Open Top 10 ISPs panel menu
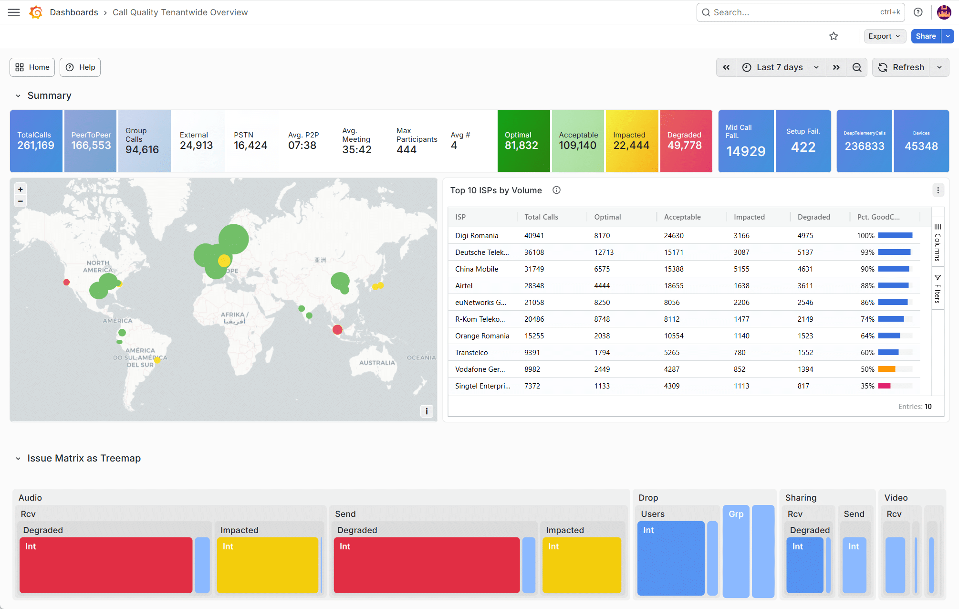 pyautogui.click(x=938, y=190)
